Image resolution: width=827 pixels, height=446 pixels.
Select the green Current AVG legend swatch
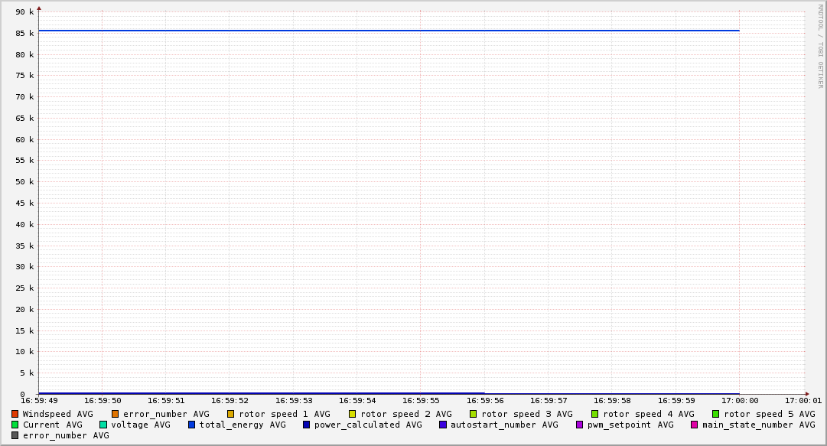tap(15, 425)
